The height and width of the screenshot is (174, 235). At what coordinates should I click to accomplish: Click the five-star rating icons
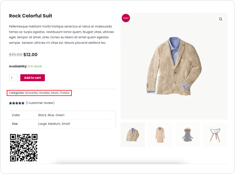pos(17,103)
